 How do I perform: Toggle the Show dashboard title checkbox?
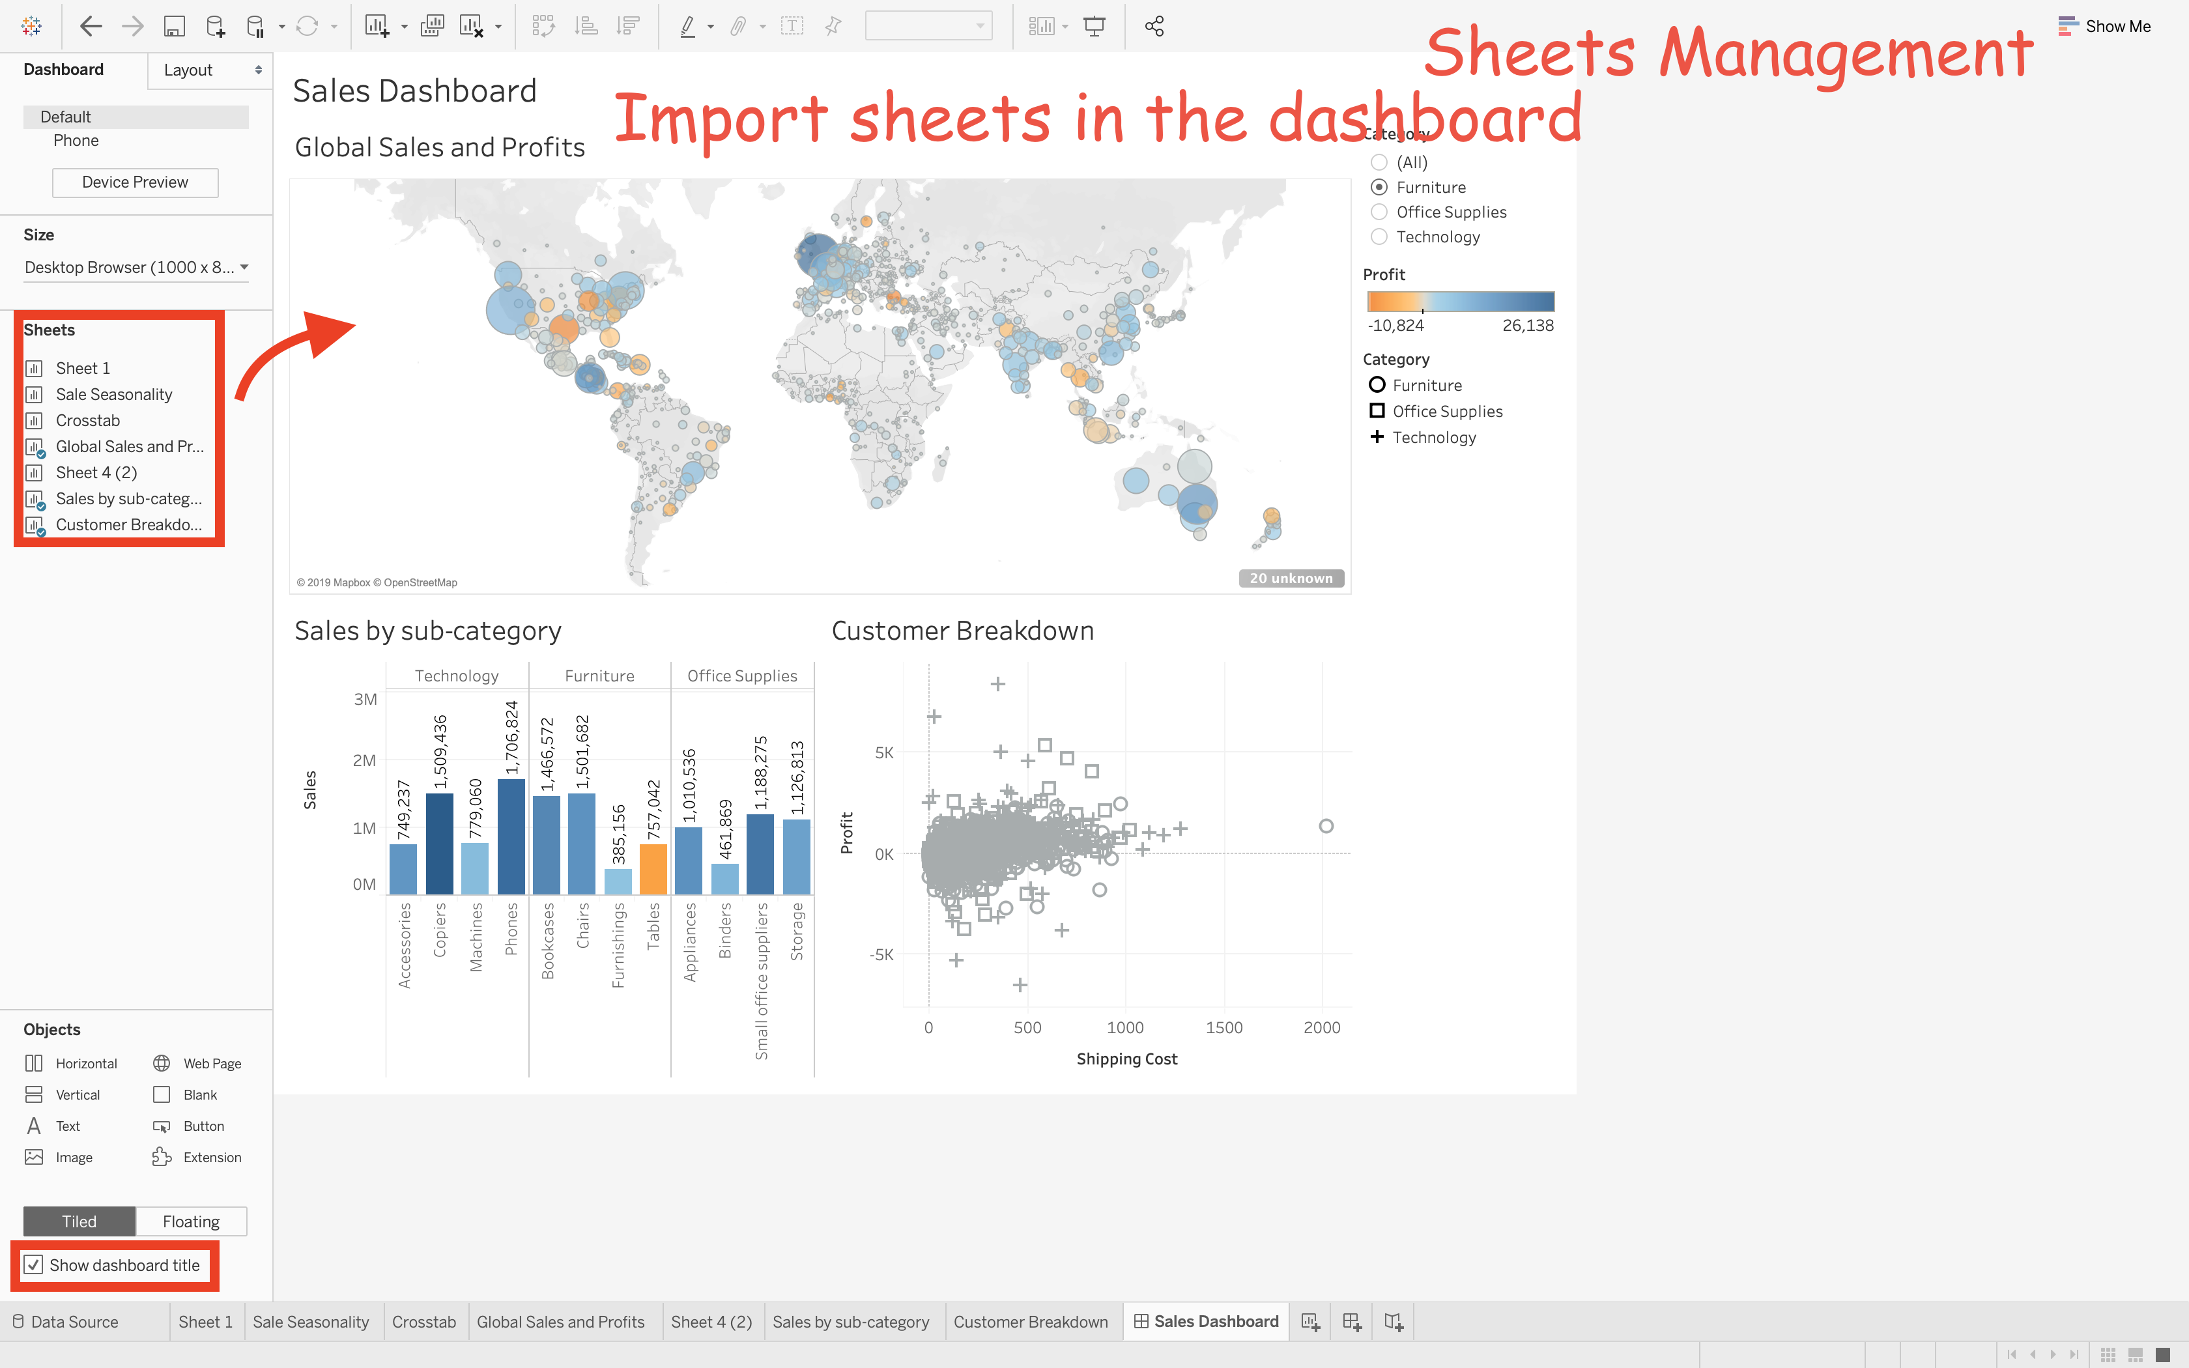[35, 1265]
